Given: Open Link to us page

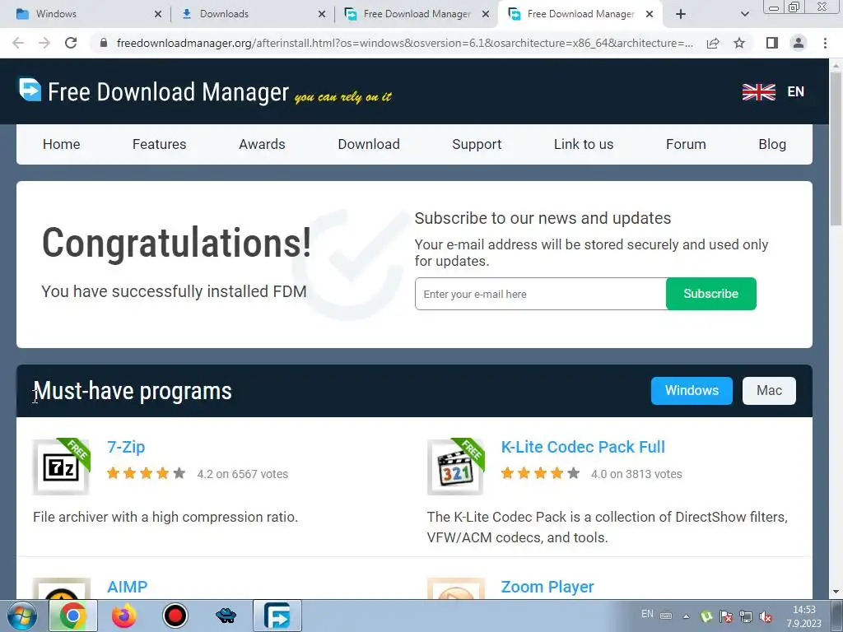Looking at the screenshot, I should click(x=584, y=144).
